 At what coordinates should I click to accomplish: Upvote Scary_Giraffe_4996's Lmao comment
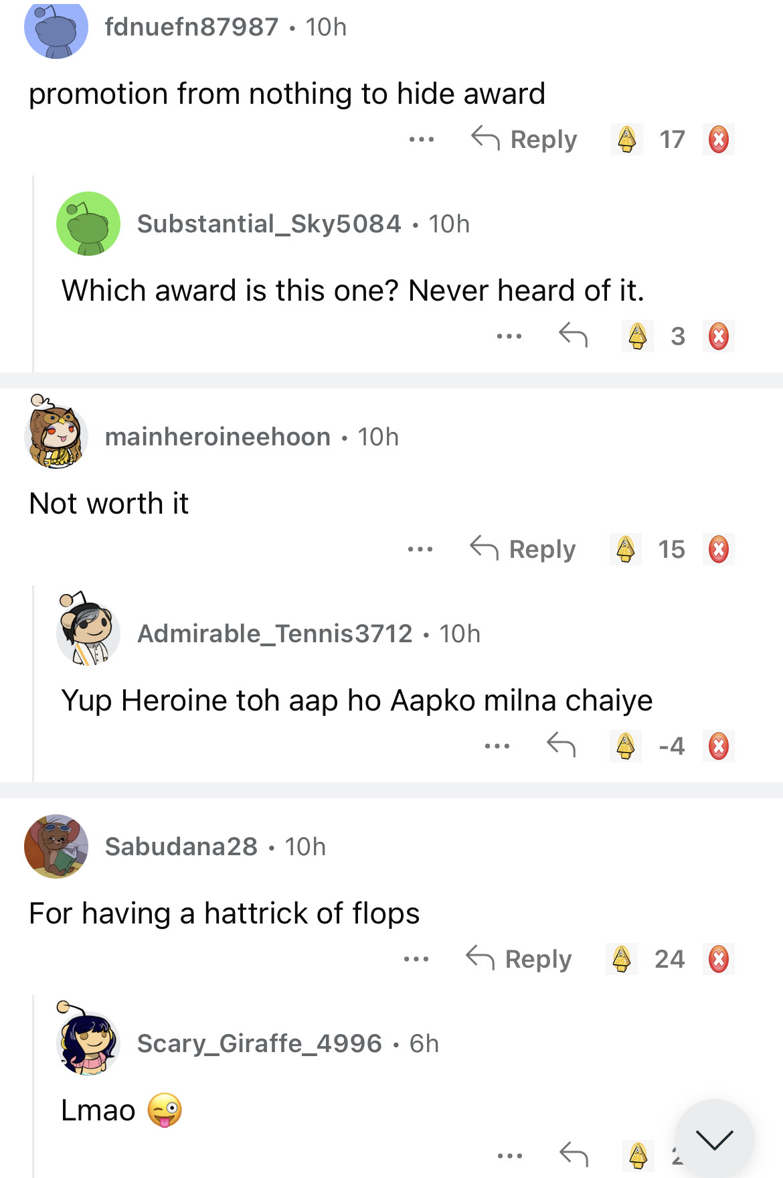[x=638, y=1155]
